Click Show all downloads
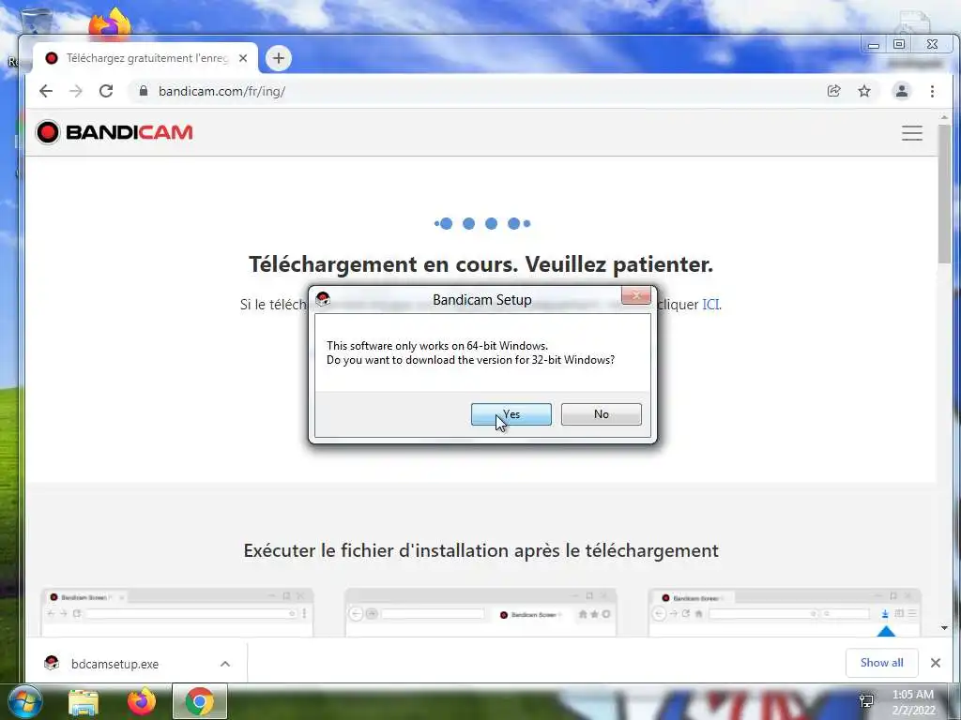961x720 pixels. point(881,663)
